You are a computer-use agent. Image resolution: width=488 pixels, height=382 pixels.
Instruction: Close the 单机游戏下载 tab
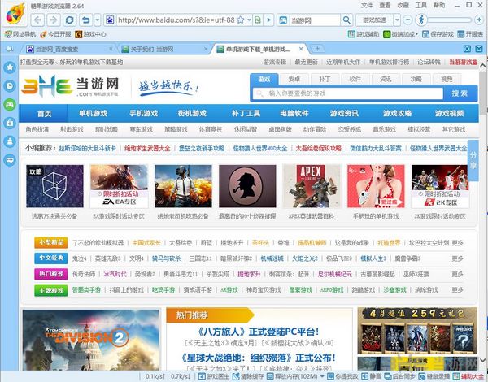(301, 49)
